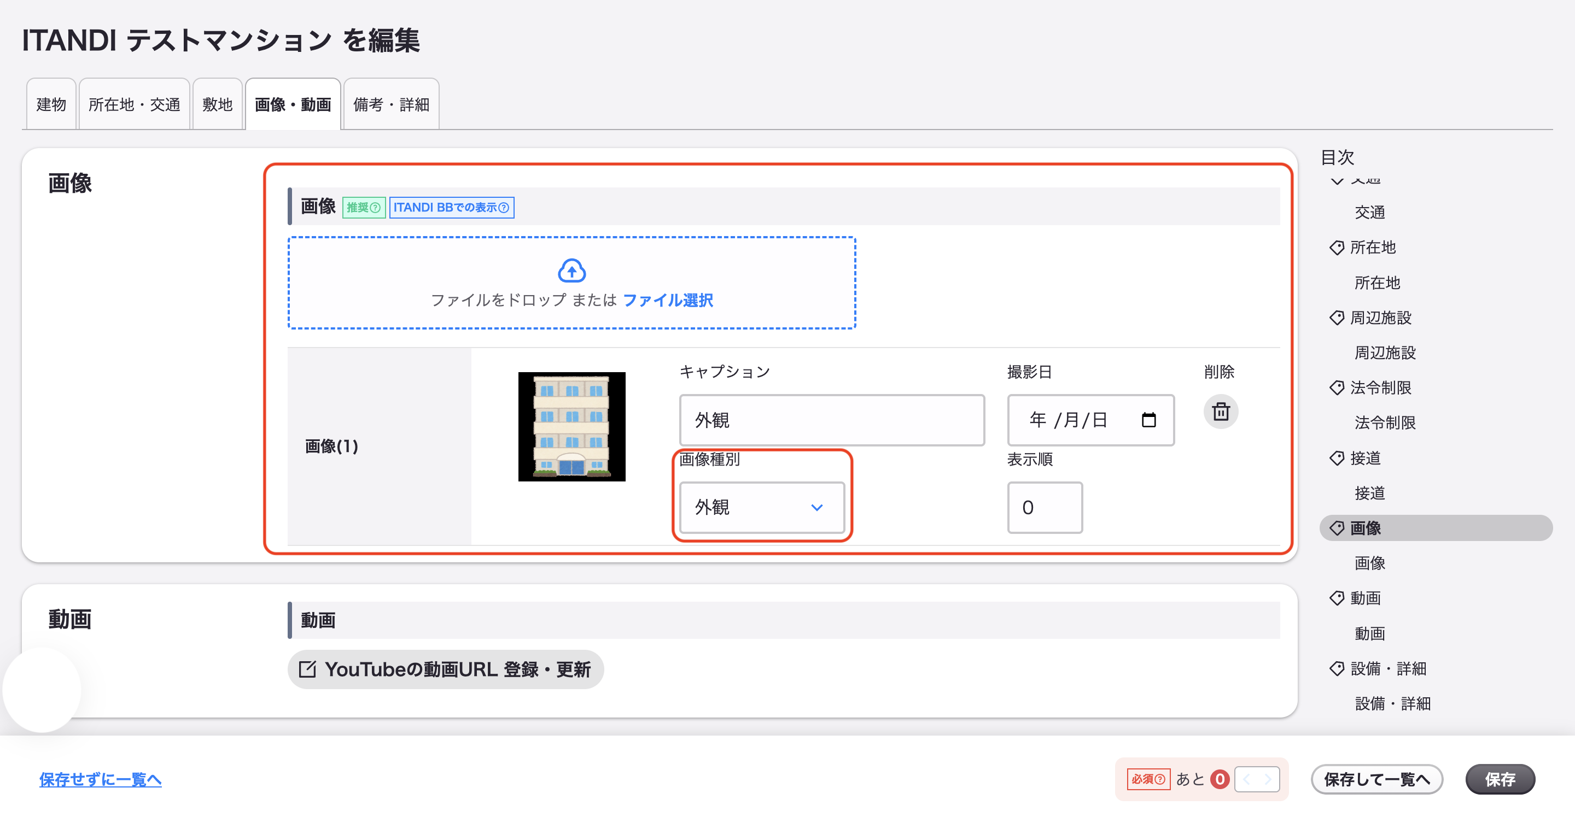
Task: Jump to indented 周辺施設 sub-item in 目次
Action: click(x=1385, y=352)
